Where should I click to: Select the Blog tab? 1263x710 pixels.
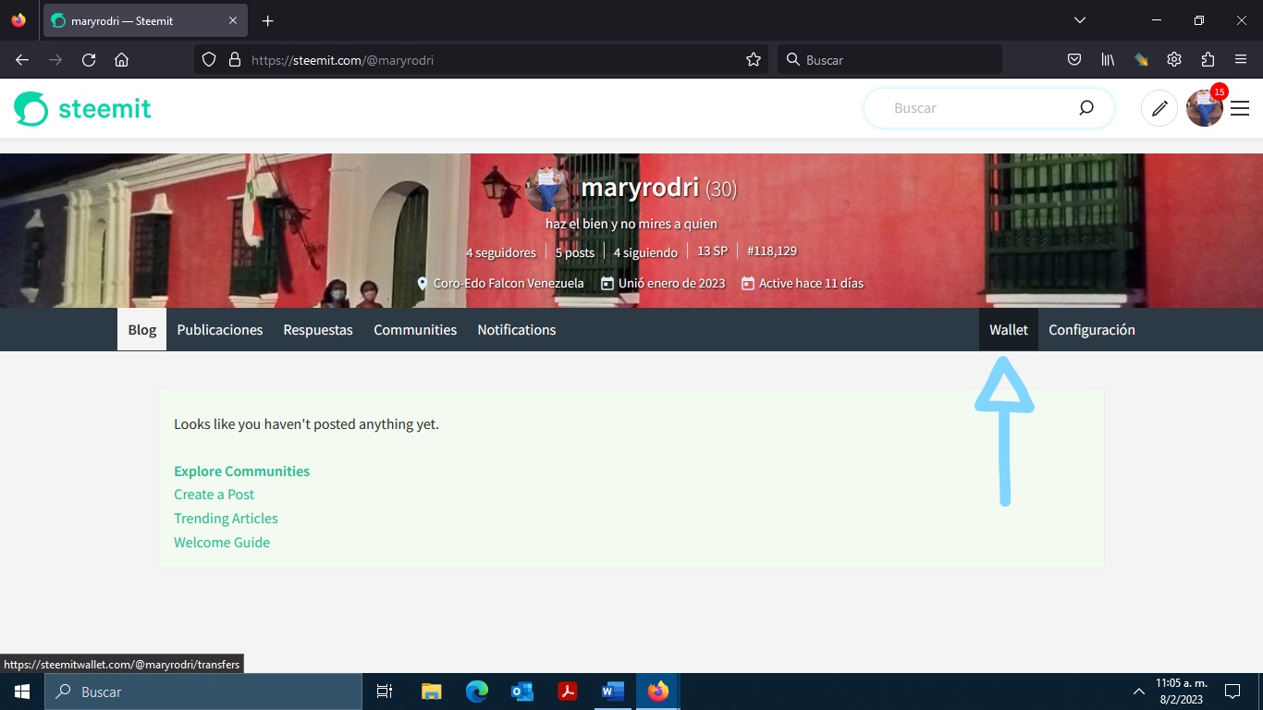[141, 330]
